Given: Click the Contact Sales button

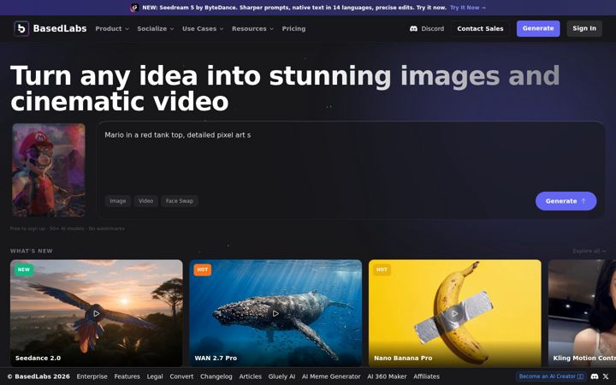Looking at the screenshot, I should [480, 29].
